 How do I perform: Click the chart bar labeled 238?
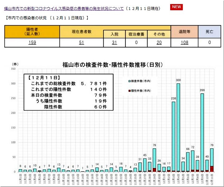(x=173, y=137)
